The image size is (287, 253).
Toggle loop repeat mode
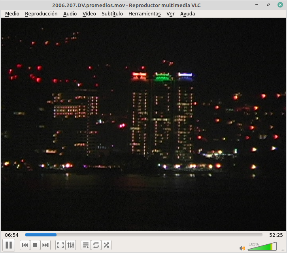(96, 245)
